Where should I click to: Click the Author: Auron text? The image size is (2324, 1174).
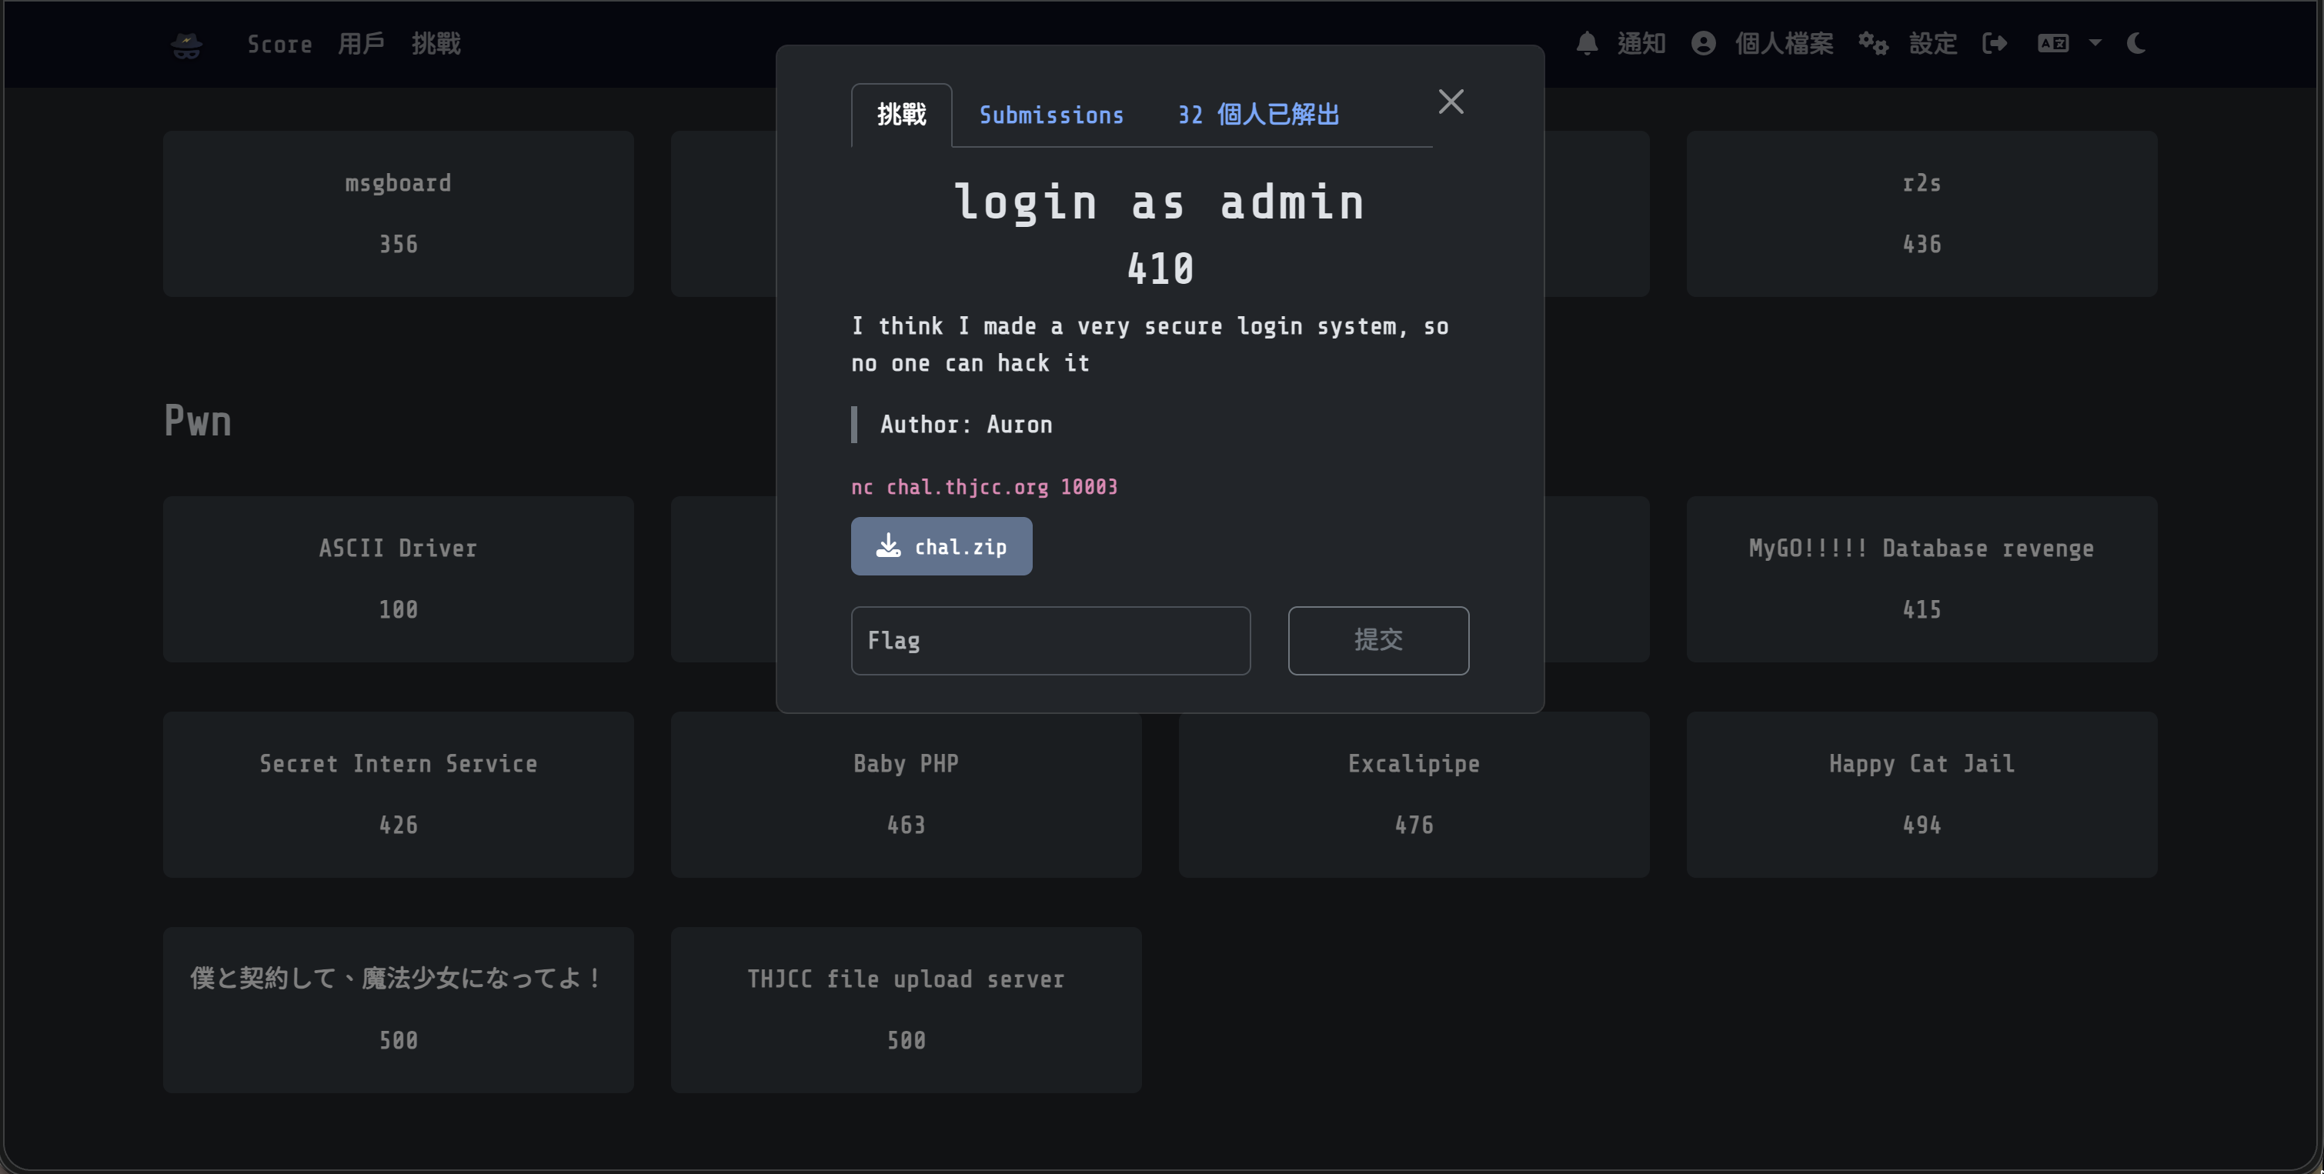[965, 425]
